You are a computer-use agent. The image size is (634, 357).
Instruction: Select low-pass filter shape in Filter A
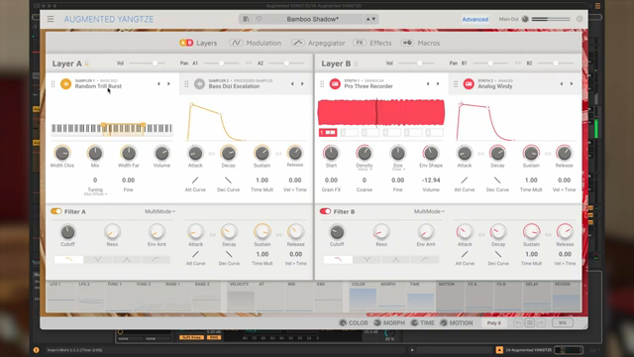68,260
